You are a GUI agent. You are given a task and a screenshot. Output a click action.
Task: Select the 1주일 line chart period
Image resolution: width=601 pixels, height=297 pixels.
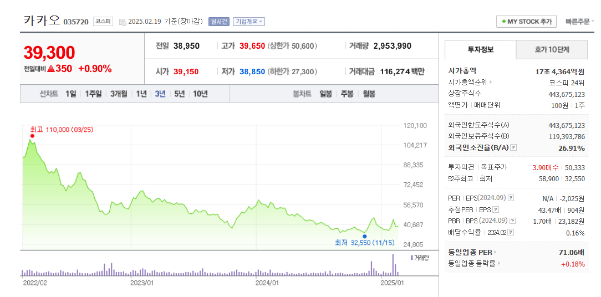pos(94,94)
